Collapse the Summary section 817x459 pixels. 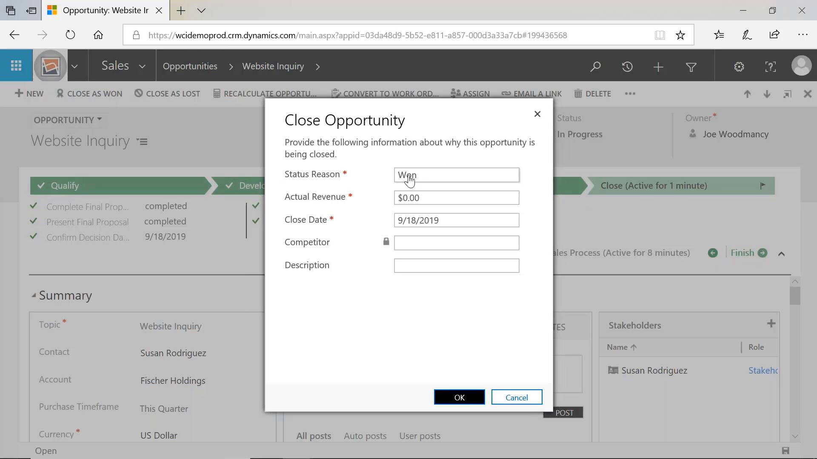click(34, 295)
